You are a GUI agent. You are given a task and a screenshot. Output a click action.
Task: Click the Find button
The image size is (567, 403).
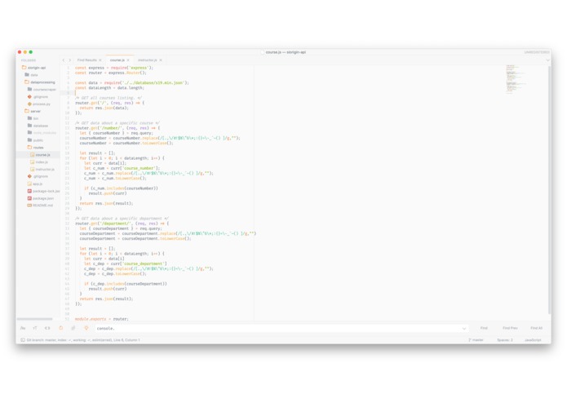click(484, 328)
